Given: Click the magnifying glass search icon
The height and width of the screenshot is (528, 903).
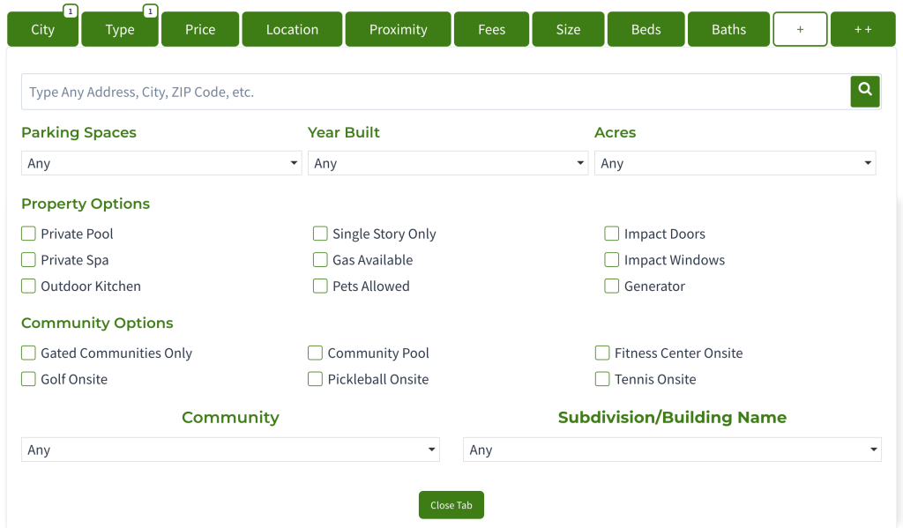Looking at the screenshot, I should pos(864,91).
